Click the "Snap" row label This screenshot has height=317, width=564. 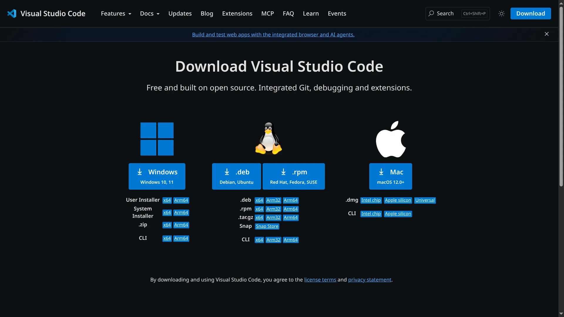click(x=246, y=226)
